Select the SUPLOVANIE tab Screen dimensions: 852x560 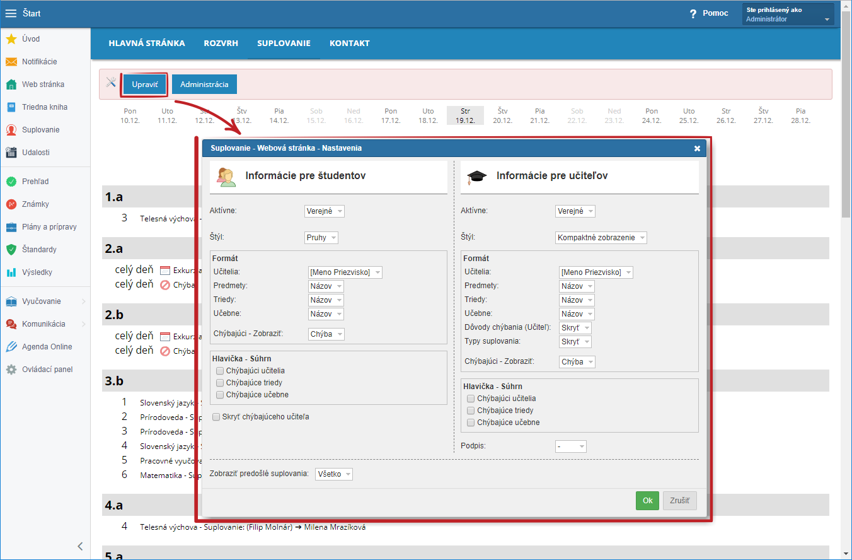click(x=284, y=44)
